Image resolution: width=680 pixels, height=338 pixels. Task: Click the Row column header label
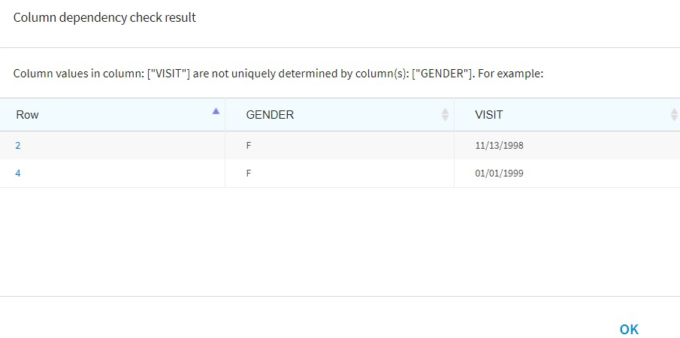28,115
